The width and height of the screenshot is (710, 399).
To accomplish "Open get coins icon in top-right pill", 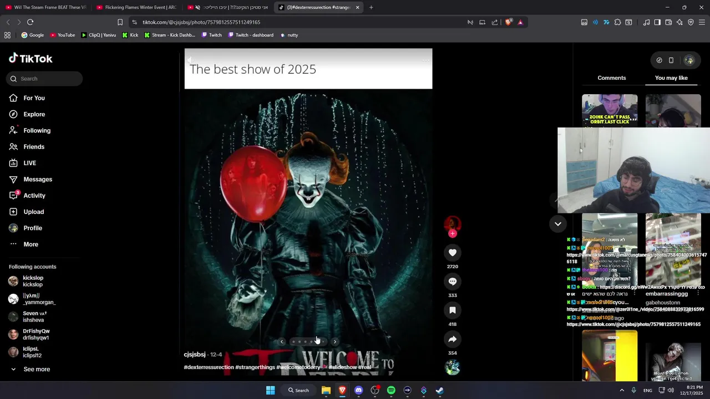I will (659, 60).
